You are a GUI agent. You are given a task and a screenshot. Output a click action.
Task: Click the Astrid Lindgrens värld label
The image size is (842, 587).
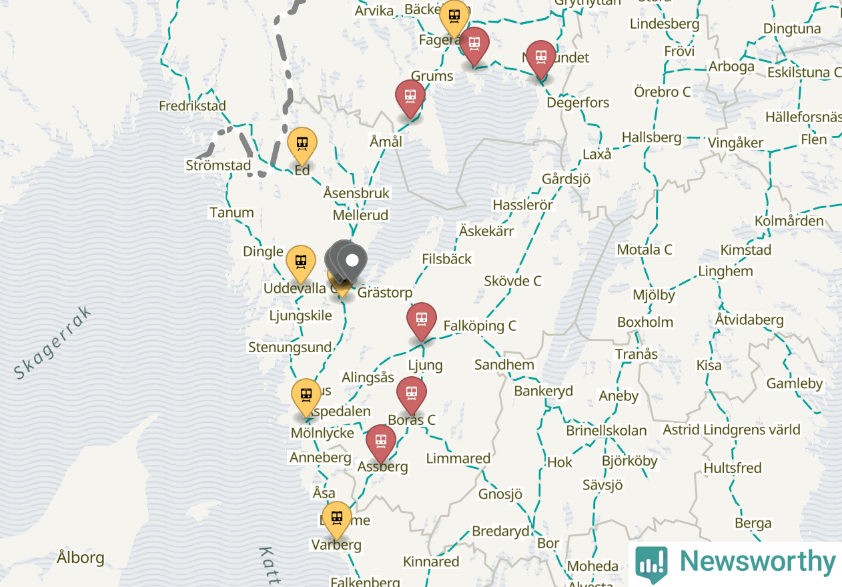pyautogui.click(x=731, y=430)
